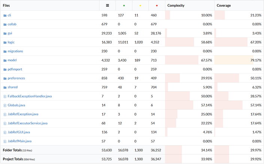Sort table by Coverage column header
The height and width of the screenshot is (164, 264).
coord(224,6)
